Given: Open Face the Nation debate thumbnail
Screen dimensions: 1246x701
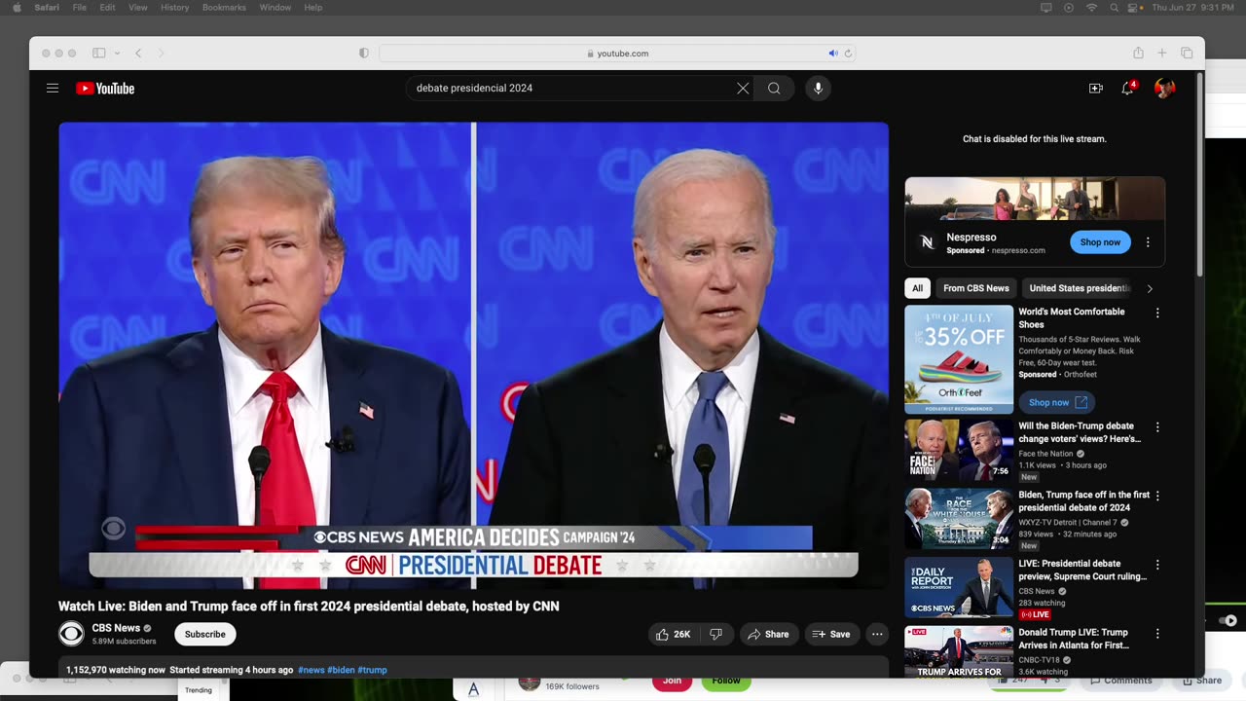Looking at the screenshot, I should point(959,450).
